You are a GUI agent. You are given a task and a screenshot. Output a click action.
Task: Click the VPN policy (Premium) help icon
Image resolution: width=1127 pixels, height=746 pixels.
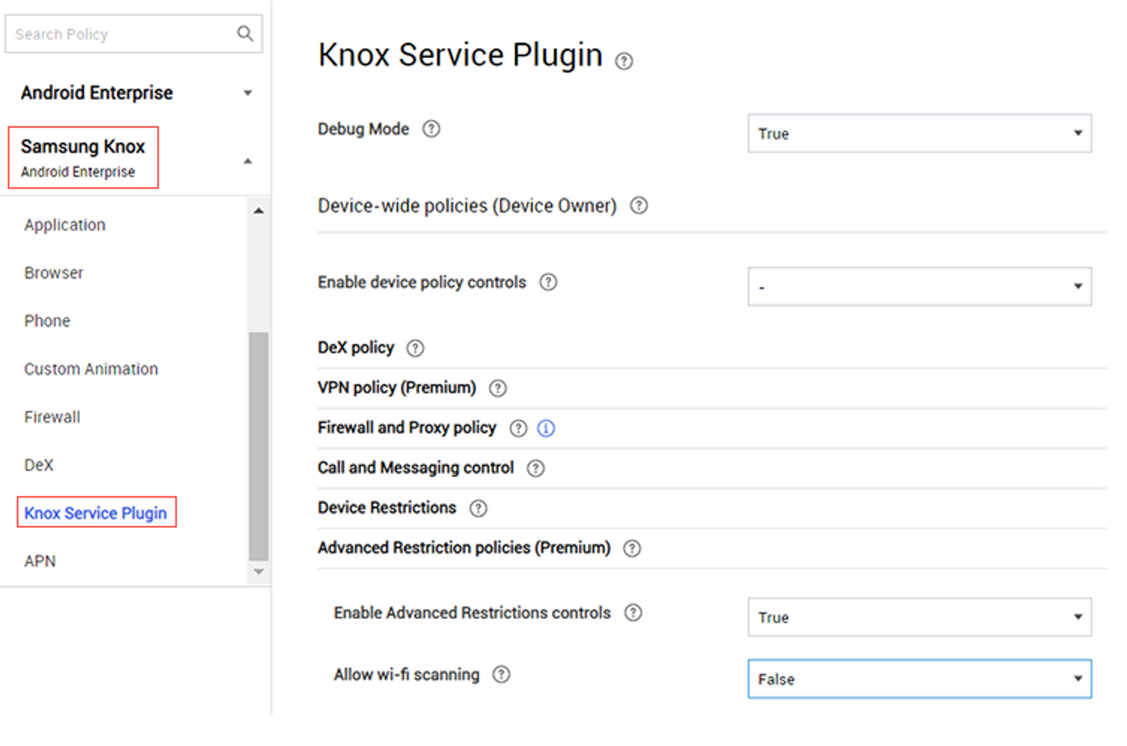pos(497,388)
